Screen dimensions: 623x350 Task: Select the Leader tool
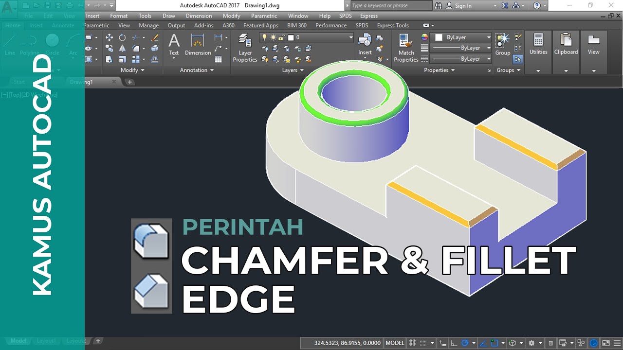[x=219, y=48]
